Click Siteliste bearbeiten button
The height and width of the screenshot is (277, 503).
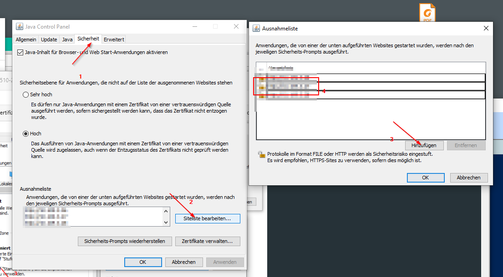(x=208, y=218)
